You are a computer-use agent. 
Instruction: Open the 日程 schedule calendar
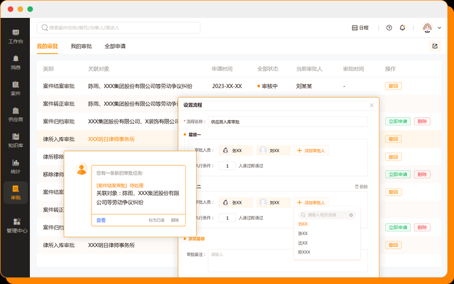coord(360,28)
